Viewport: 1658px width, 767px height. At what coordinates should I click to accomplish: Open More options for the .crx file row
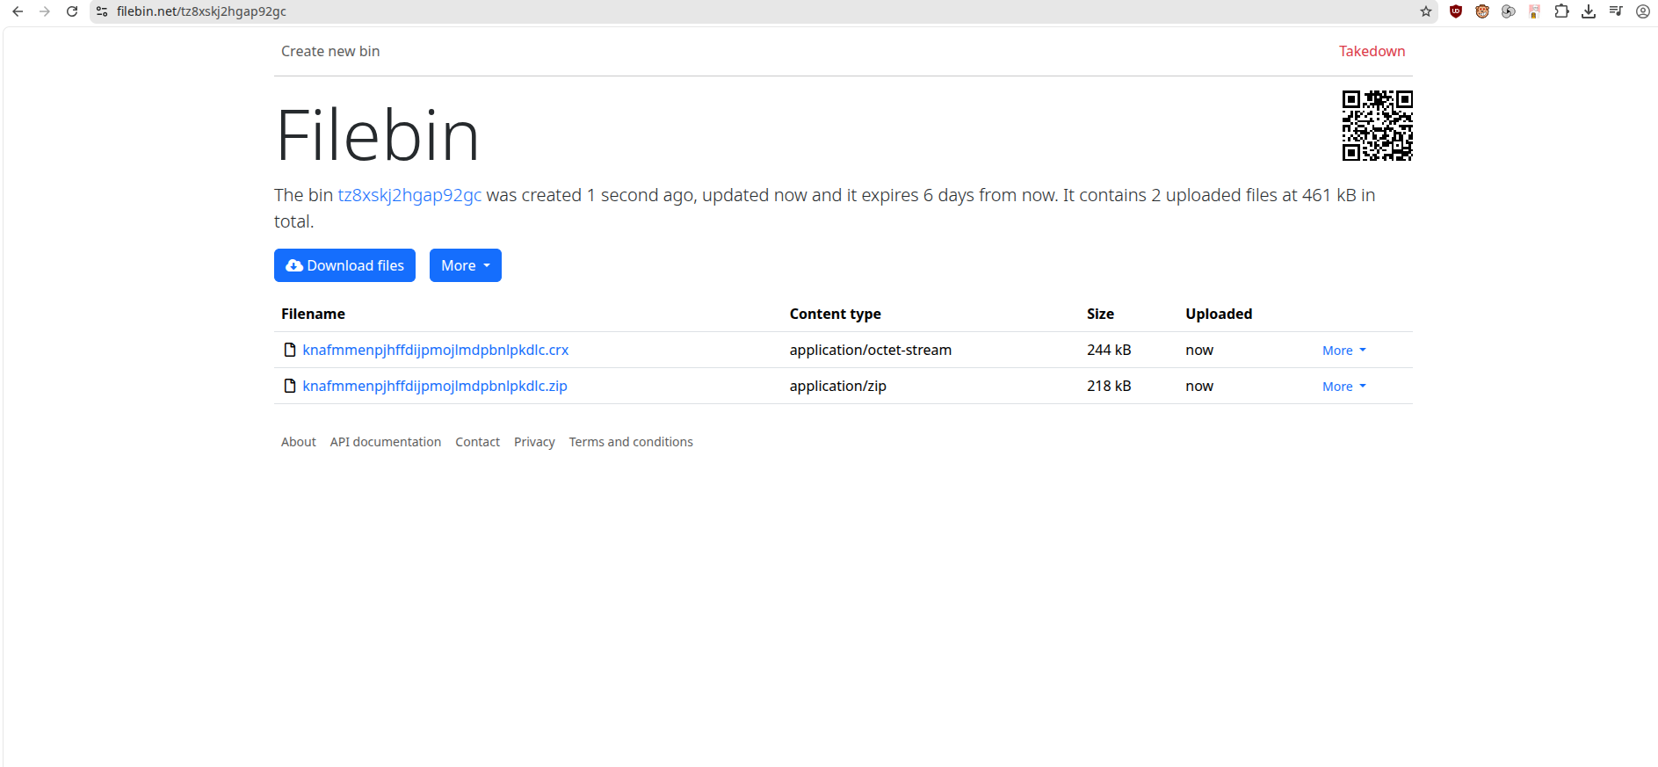point(1344,351)
